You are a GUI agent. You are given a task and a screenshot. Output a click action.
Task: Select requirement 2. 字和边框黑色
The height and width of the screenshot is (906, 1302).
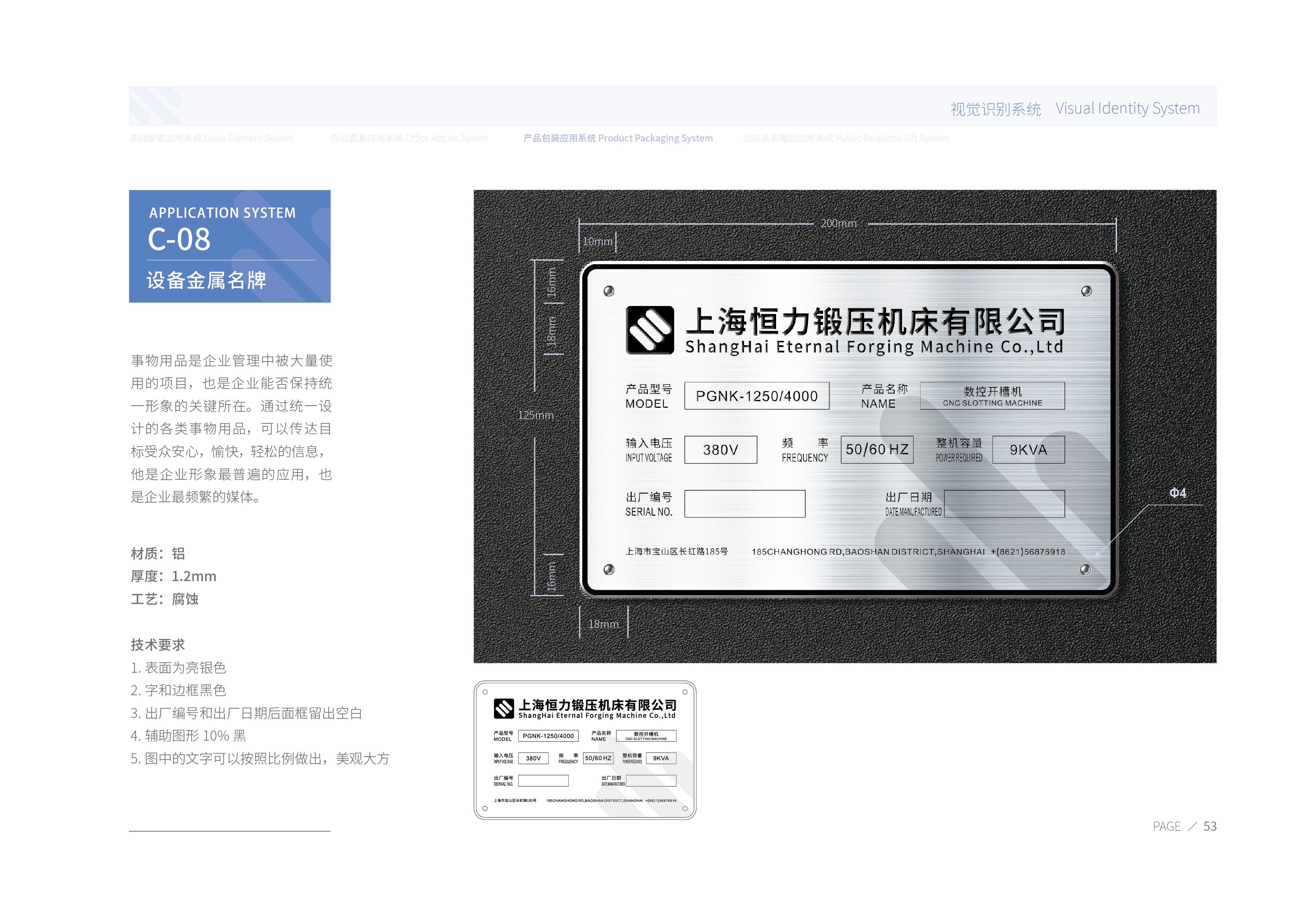178,690
